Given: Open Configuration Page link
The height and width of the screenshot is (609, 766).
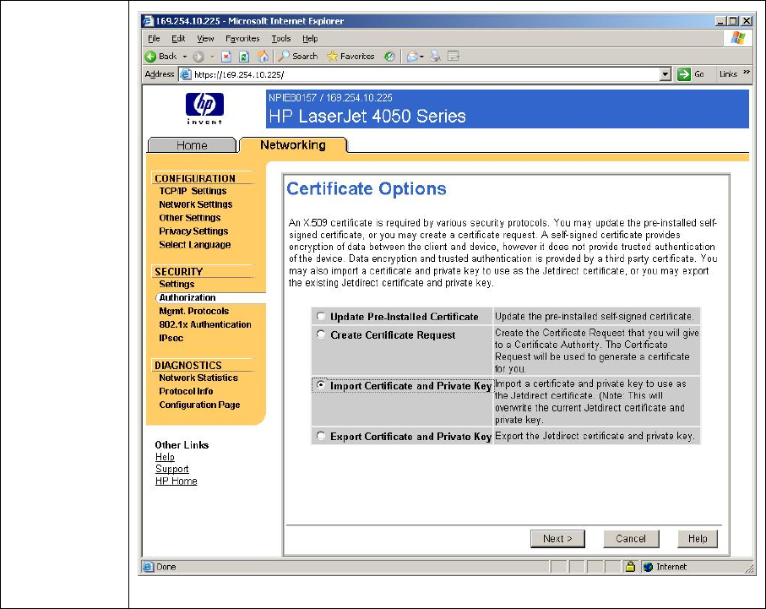Looking at the screenshot, I should point(199,405).
